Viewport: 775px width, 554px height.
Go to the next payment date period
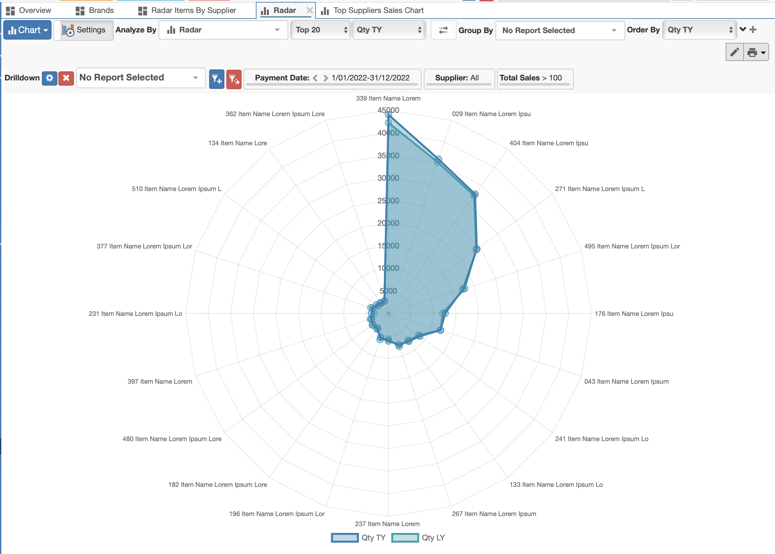click(326, 78)
